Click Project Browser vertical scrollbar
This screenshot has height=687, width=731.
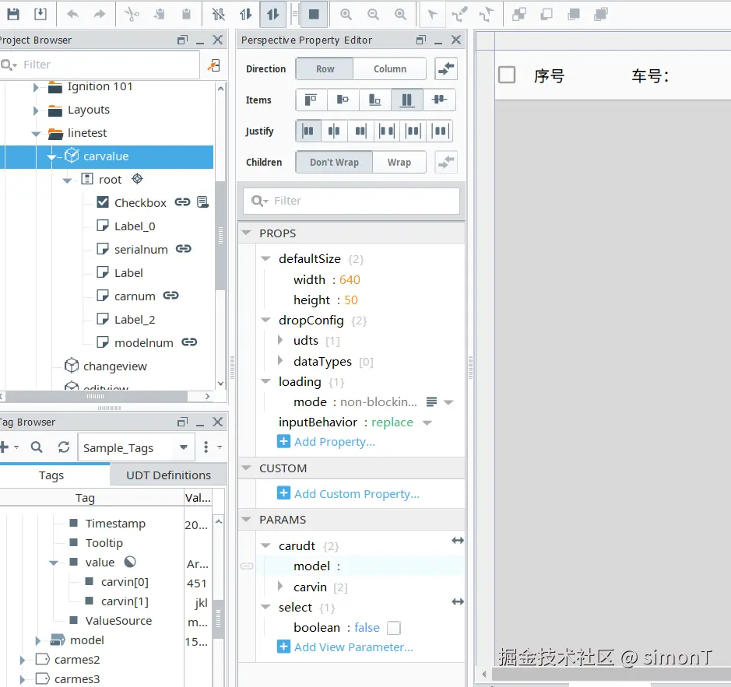[220, 235]
